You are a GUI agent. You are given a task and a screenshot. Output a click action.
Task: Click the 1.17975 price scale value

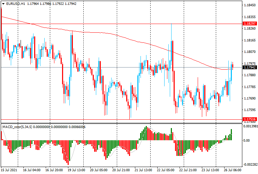tap(250, 64)
